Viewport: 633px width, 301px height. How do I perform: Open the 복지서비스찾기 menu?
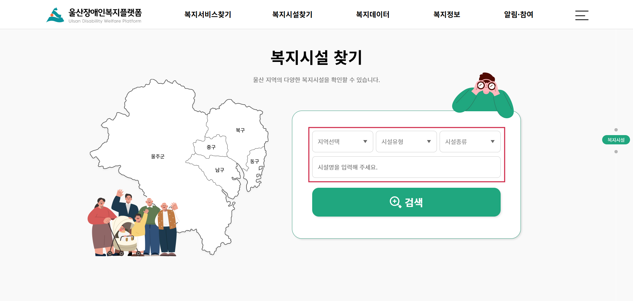coord(208,15)
